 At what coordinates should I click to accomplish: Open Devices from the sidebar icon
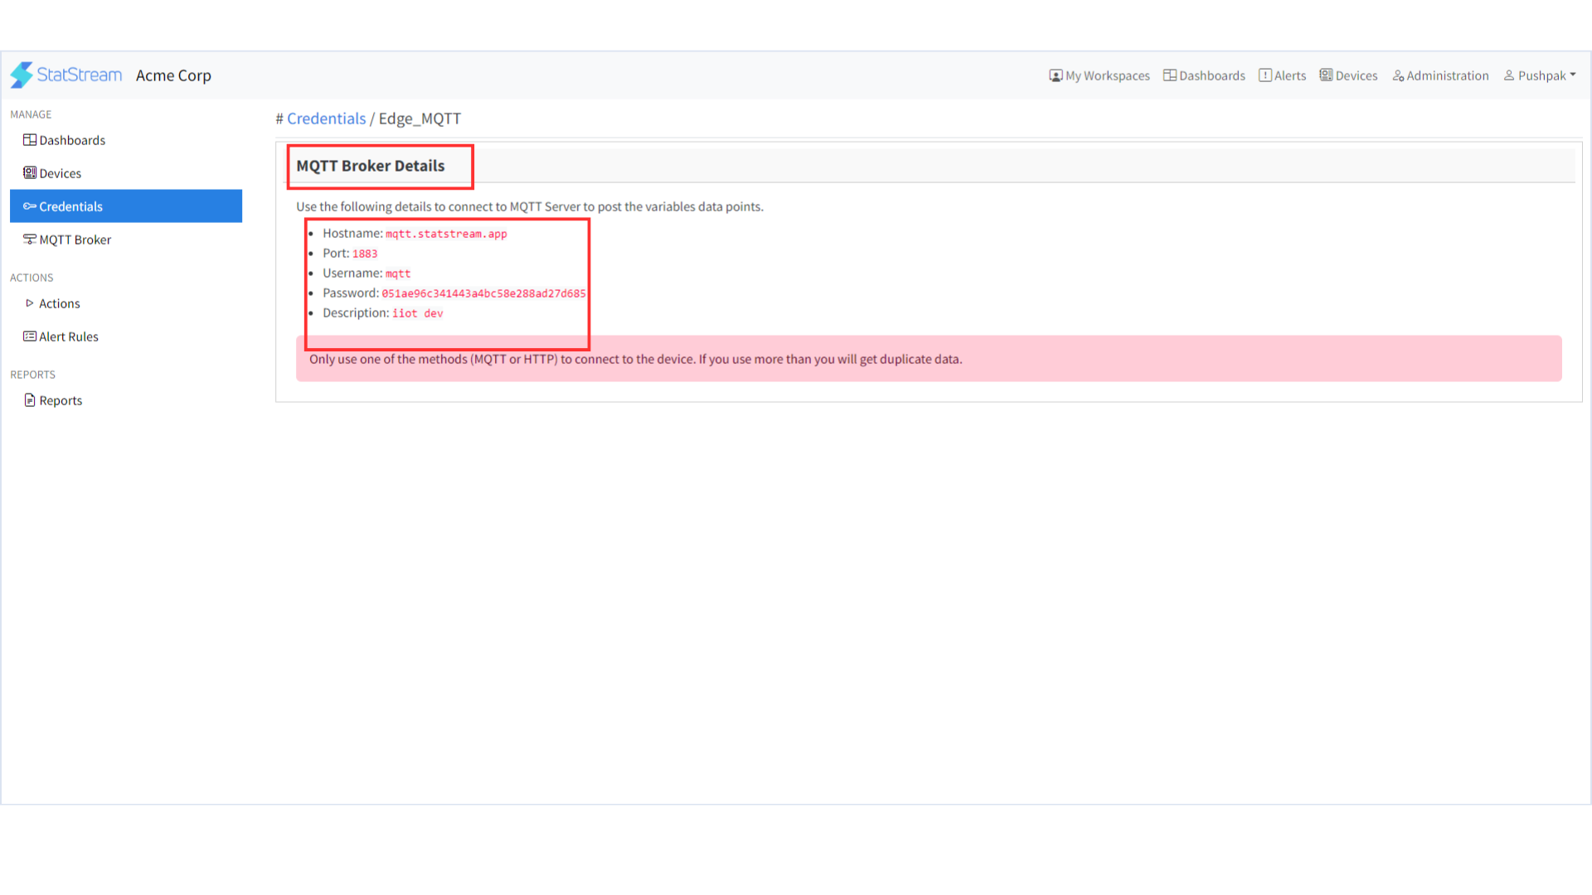(30, 172)
